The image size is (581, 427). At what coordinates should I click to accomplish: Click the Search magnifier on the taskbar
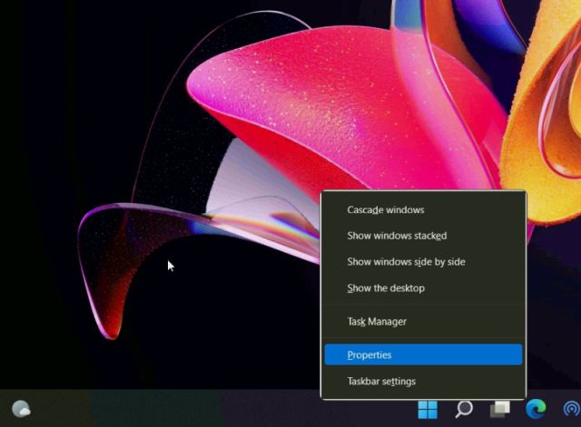coord(464,409)
